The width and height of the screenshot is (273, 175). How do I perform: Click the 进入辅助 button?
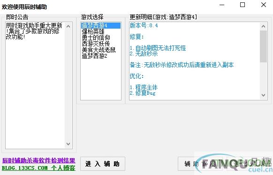tap(103, 164)
